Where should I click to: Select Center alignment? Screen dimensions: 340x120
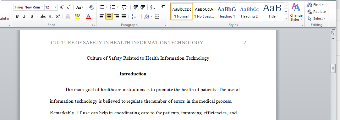coord(109,16)
